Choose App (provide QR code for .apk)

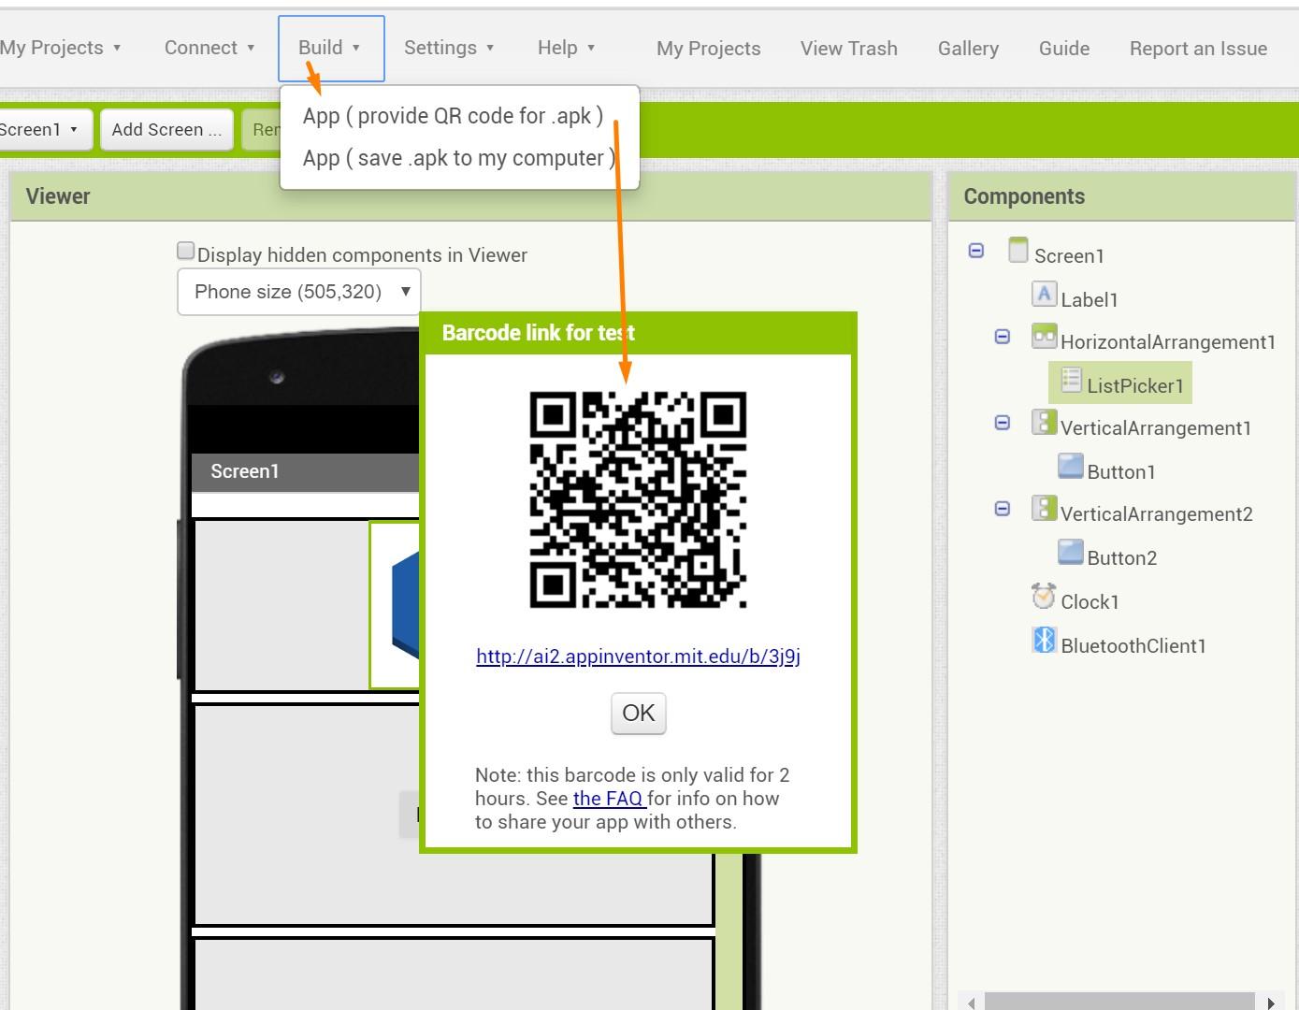453,116
